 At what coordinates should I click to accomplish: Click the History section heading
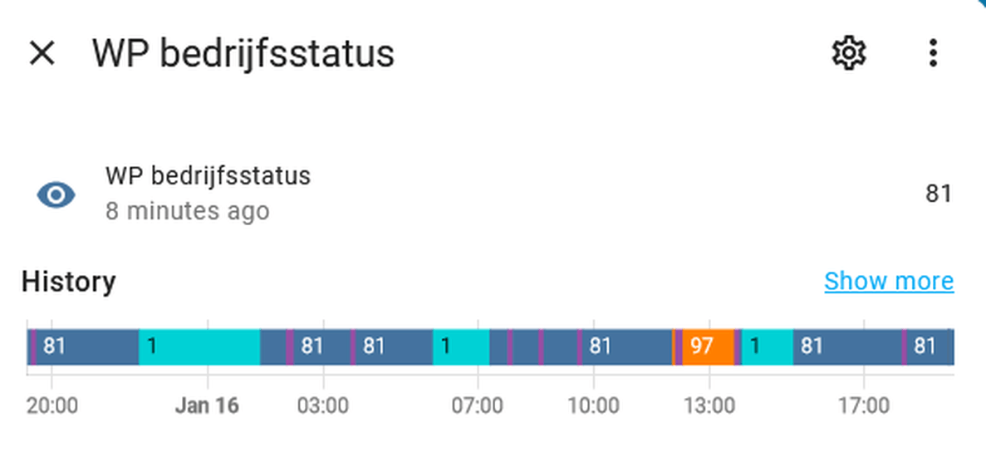(x=68, y=282)
